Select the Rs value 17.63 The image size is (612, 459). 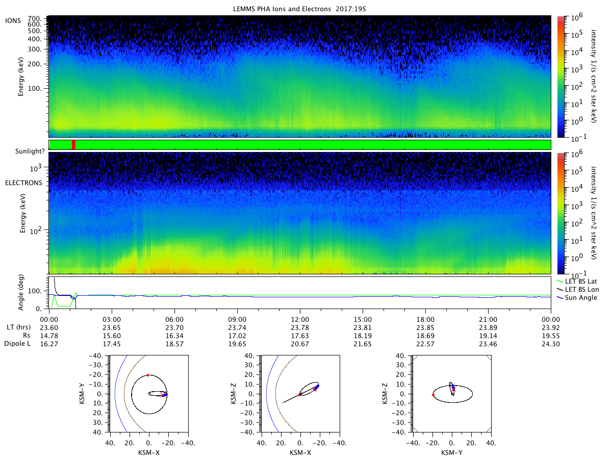pyautogui.click(x=300, y=336)
